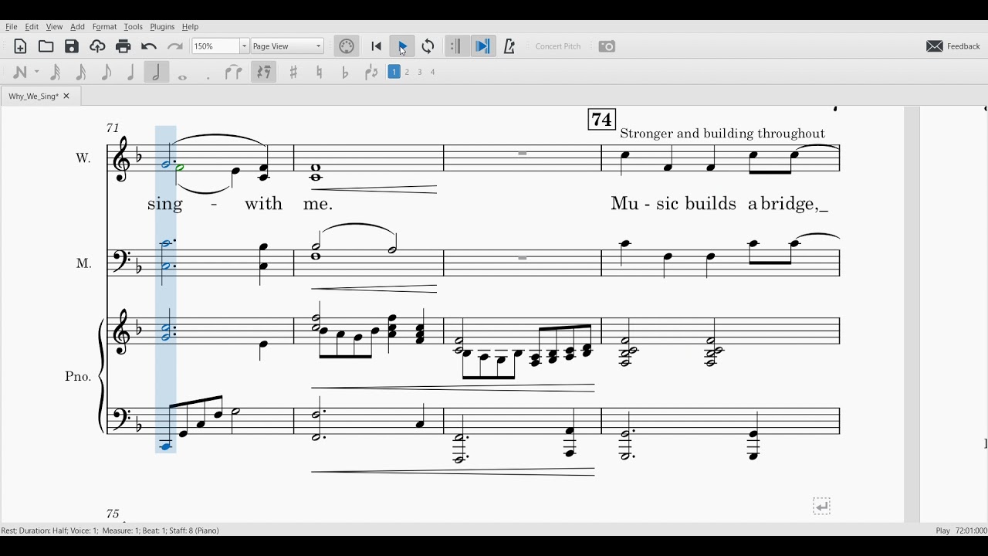
Task: Open the Help menu
Action: pyautogui.click(x=190, y=27)
